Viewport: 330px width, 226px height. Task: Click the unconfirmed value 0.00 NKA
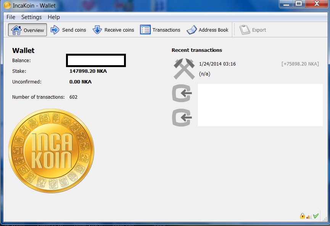[x=80, y=82]
